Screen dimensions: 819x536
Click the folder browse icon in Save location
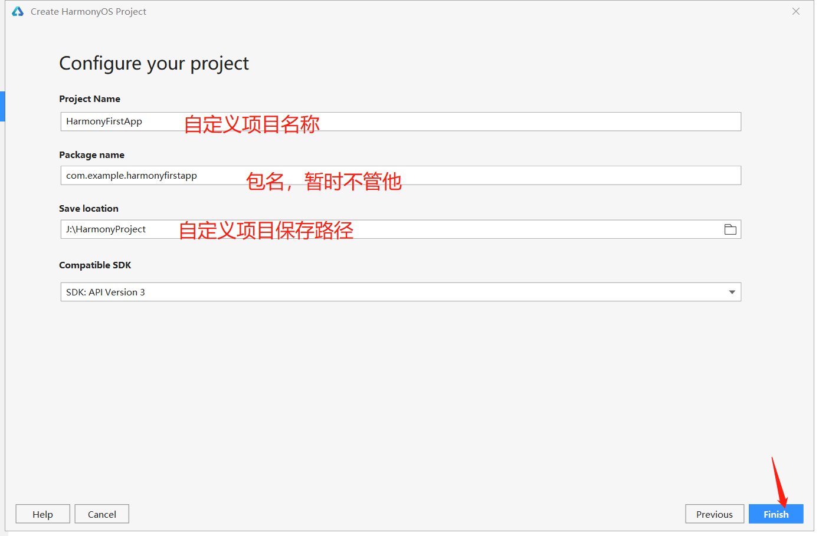(730, 229)
